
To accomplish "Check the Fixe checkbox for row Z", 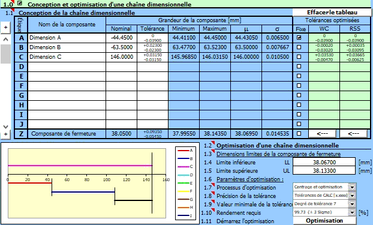I will pyautogui.click(x=299, y=134).
